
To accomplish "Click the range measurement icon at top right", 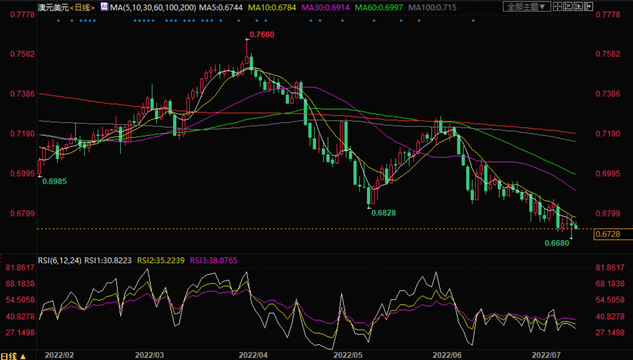I will click(x=568, y=6).
